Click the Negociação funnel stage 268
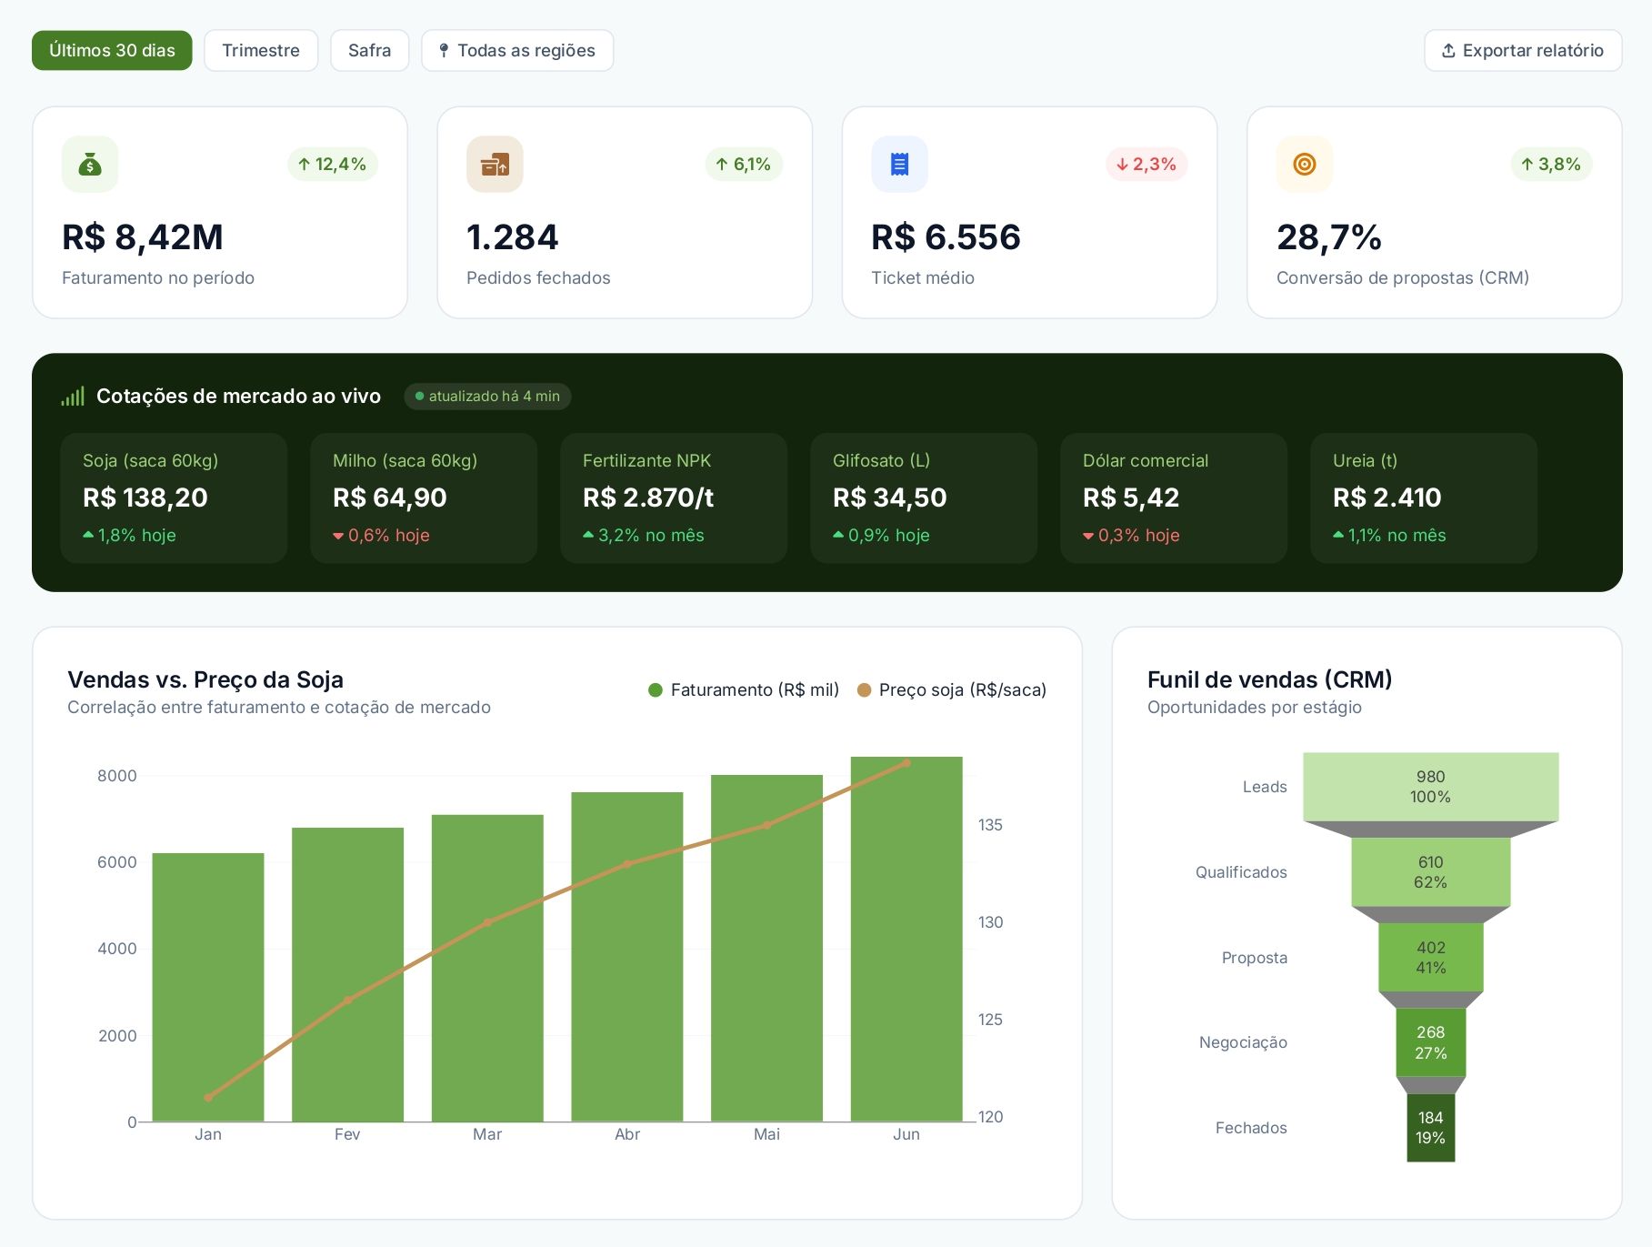The width and height of the screenshot is (1652, 1247). coord(1430,1042)
